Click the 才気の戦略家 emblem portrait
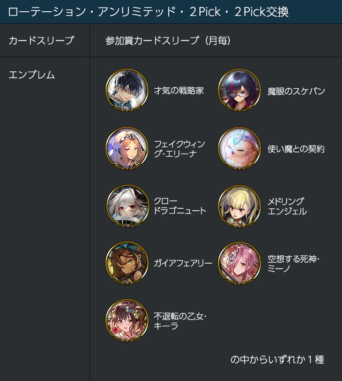342x381 pixels. [127, 90]
